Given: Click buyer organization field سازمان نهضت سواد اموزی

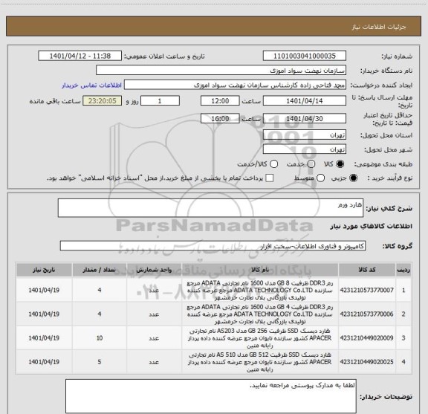Looking at the screenshot, I should [221, 71].
